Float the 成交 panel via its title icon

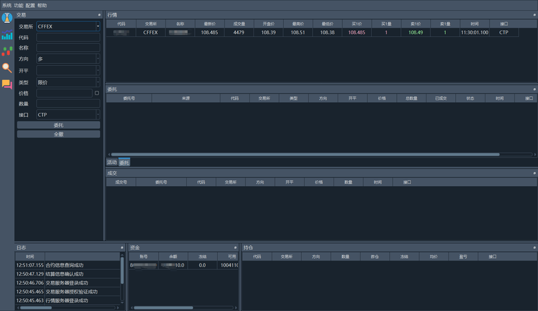point(534,173)
